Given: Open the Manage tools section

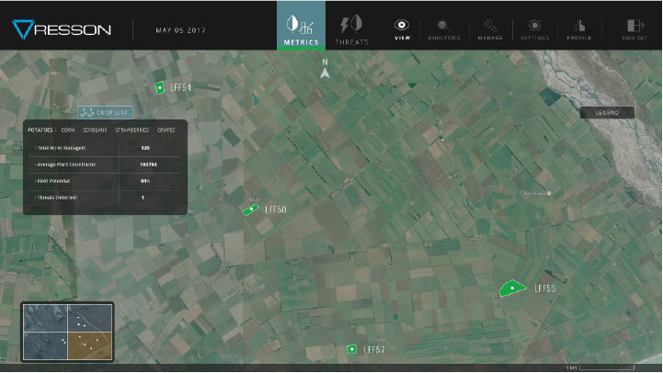Looking at the screenshot, I should [x=489, y=28].
